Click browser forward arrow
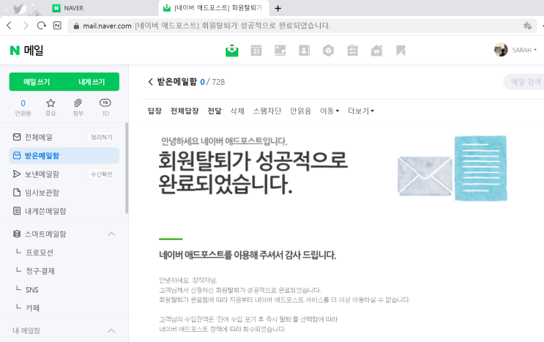Viewport: 544px width, 342px height. click(x=26, y=26)
